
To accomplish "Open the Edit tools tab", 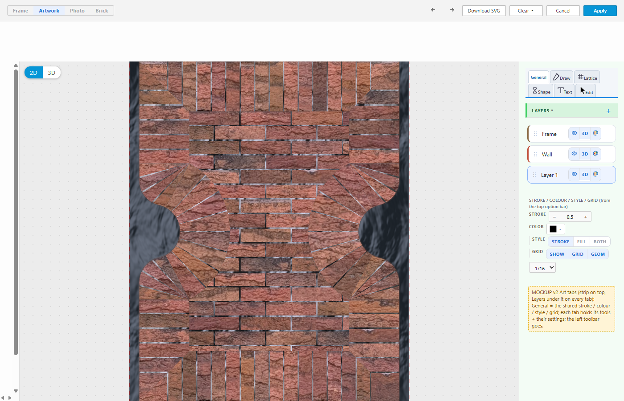I will (587, 91).
